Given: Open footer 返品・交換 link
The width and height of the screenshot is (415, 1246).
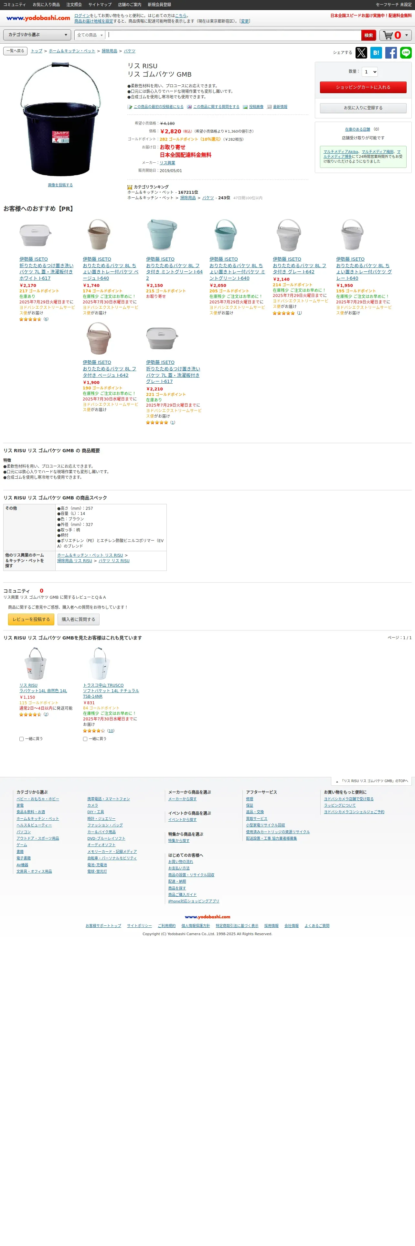Looking at the screenshot, I should [x=255, y=812].
